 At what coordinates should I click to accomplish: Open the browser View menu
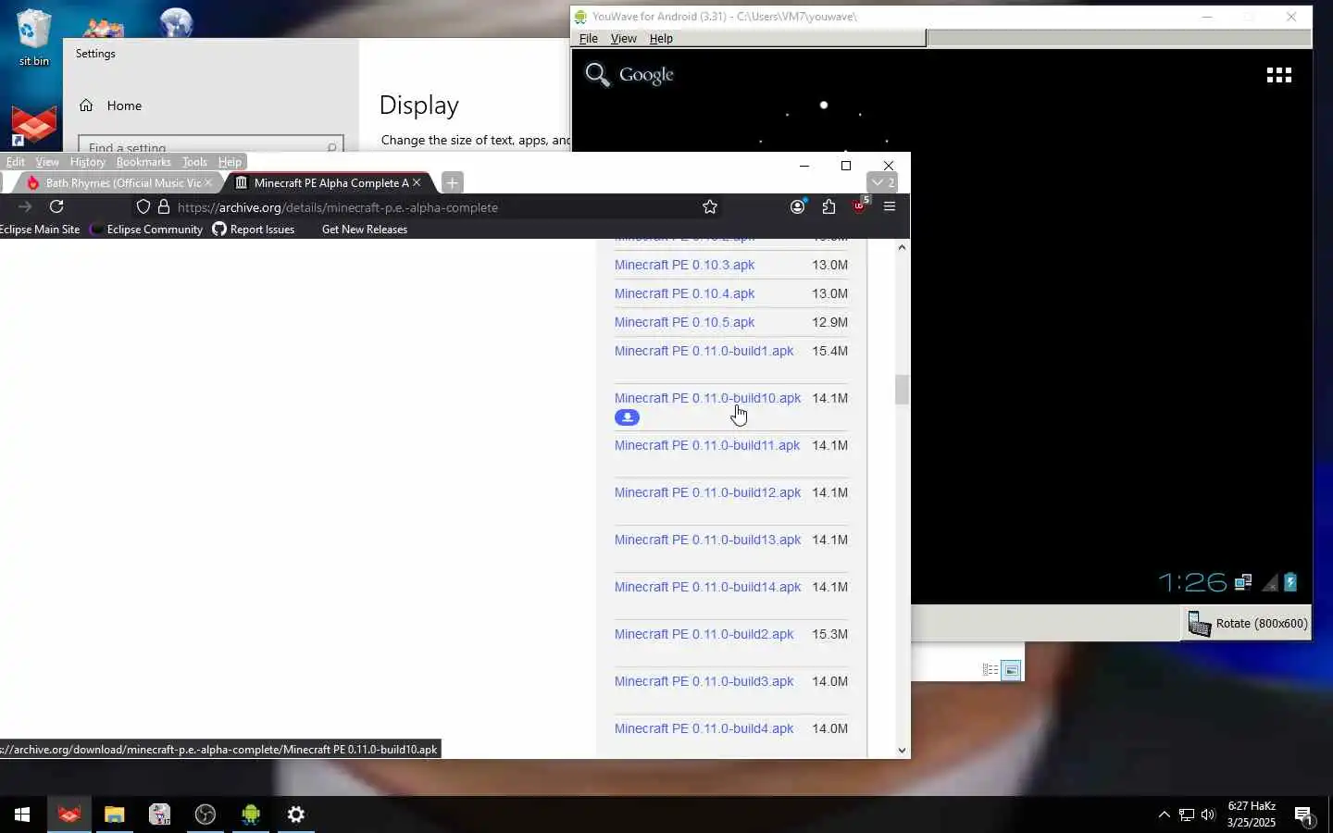[47, 161]
